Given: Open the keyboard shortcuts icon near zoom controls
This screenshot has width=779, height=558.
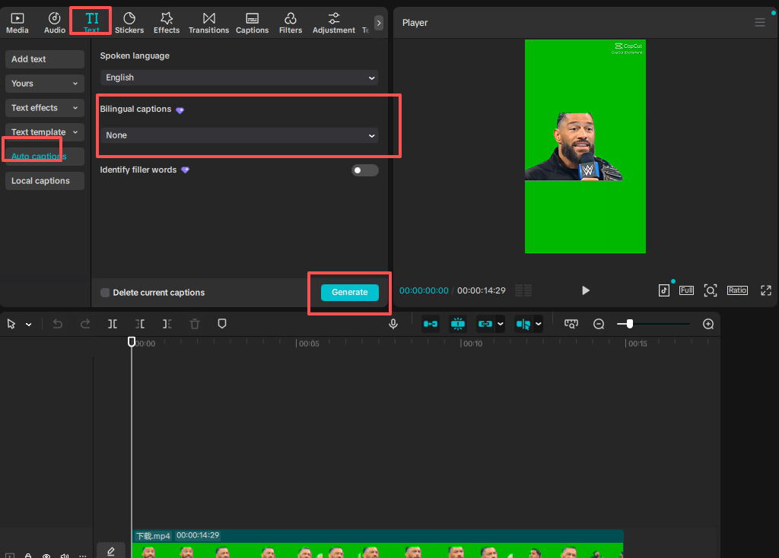Looking at the screenshot, I should 571,324.
